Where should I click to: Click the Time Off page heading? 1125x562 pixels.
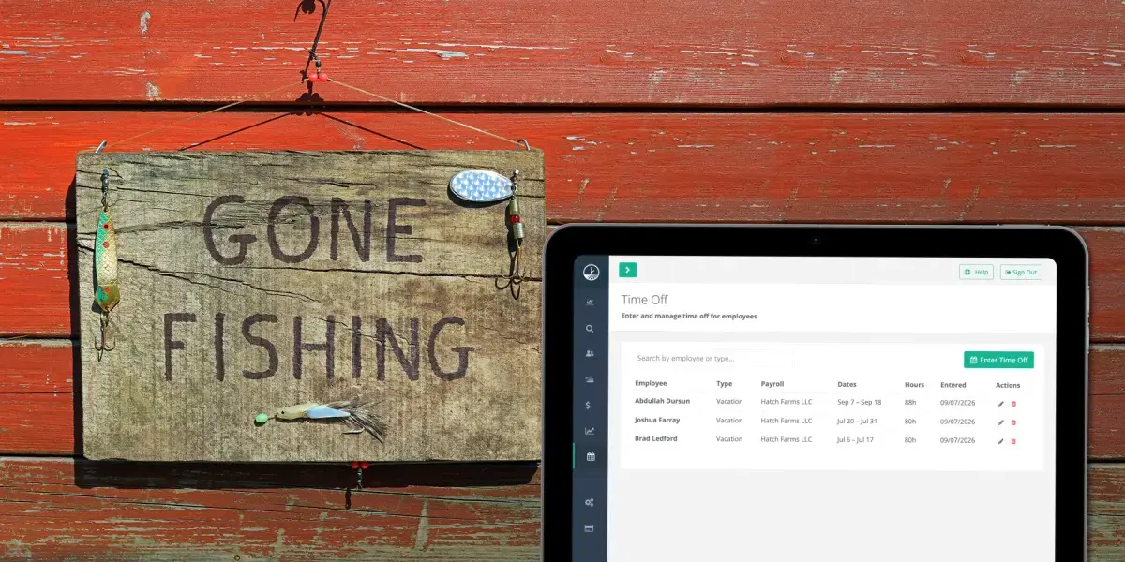pos(644,300)
